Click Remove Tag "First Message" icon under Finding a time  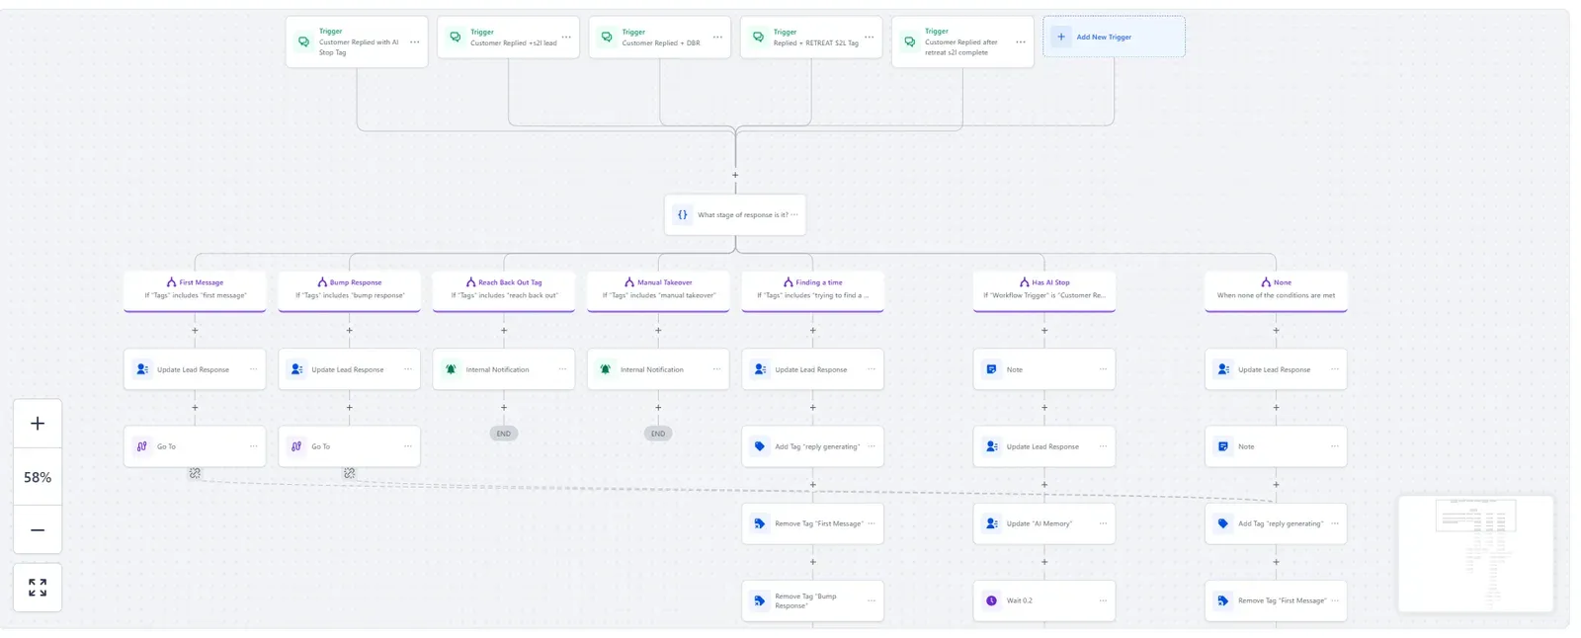pyautogui.click(x=760, y=523)
